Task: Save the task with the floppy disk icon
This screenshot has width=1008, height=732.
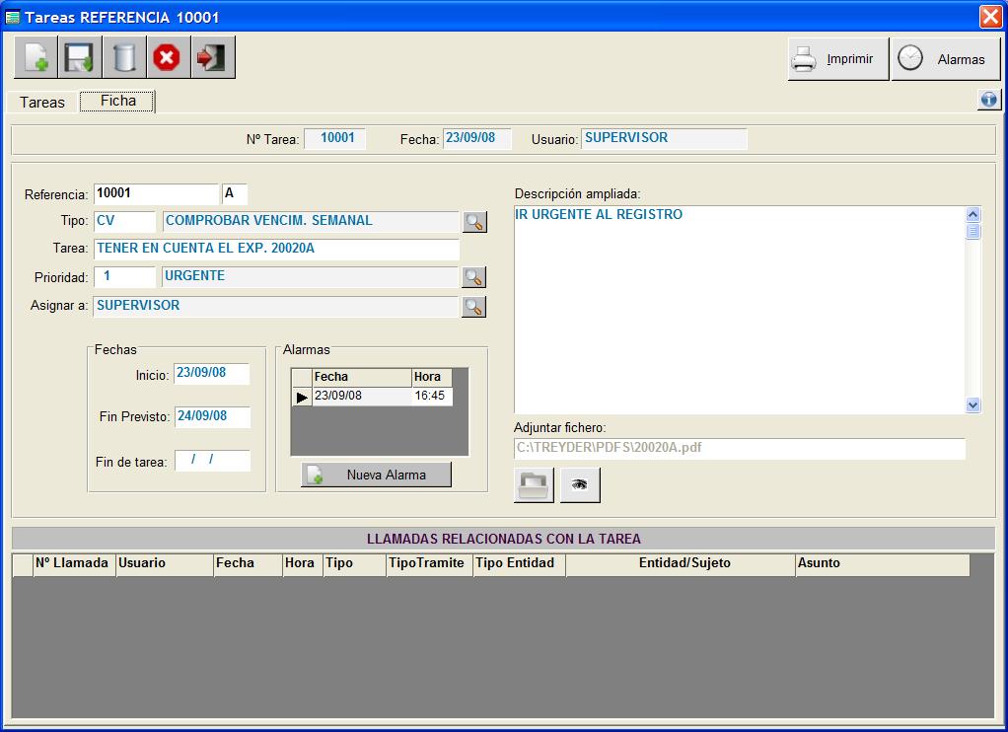Action: tap(80, 57)
